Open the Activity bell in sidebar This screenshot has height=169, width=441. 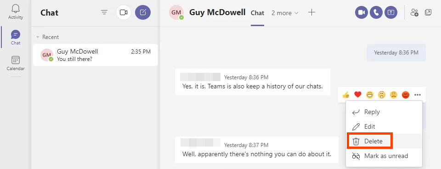16,12
